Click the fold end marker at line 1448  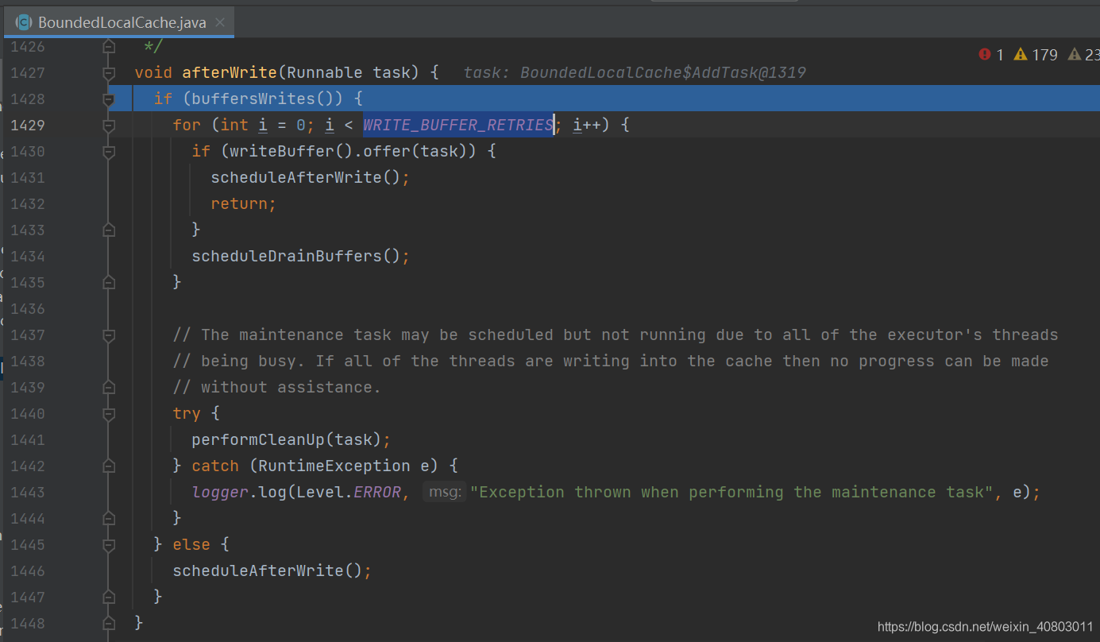pyautogui.click(x=109, y=624)
